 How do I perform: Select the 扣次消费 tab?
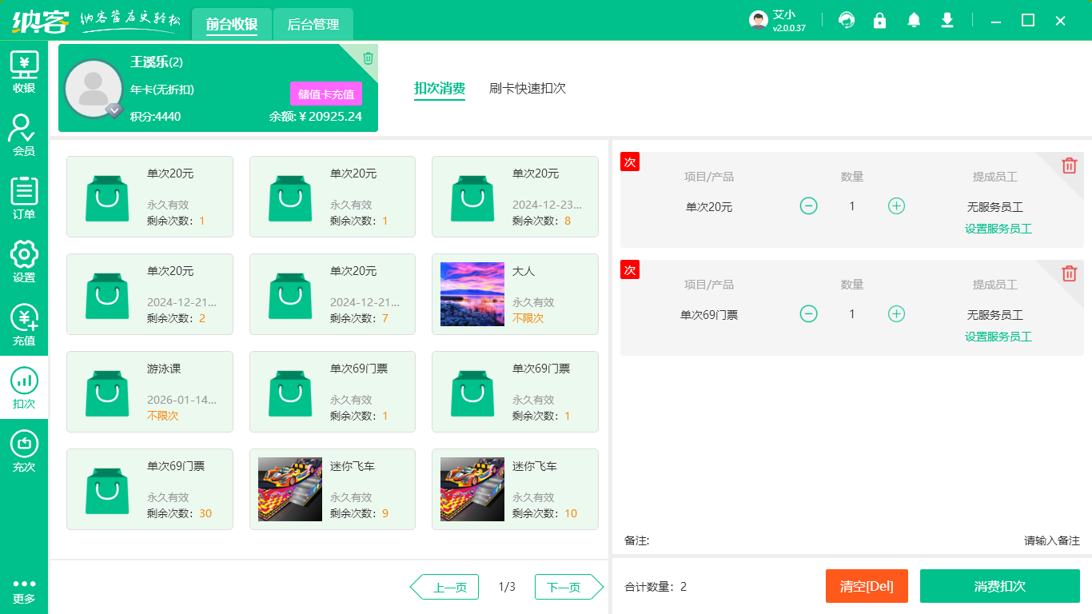tap(440, 89)
